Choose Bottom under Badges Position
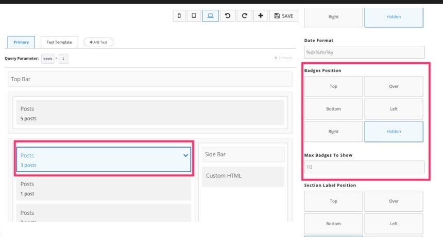 point(333,109)
